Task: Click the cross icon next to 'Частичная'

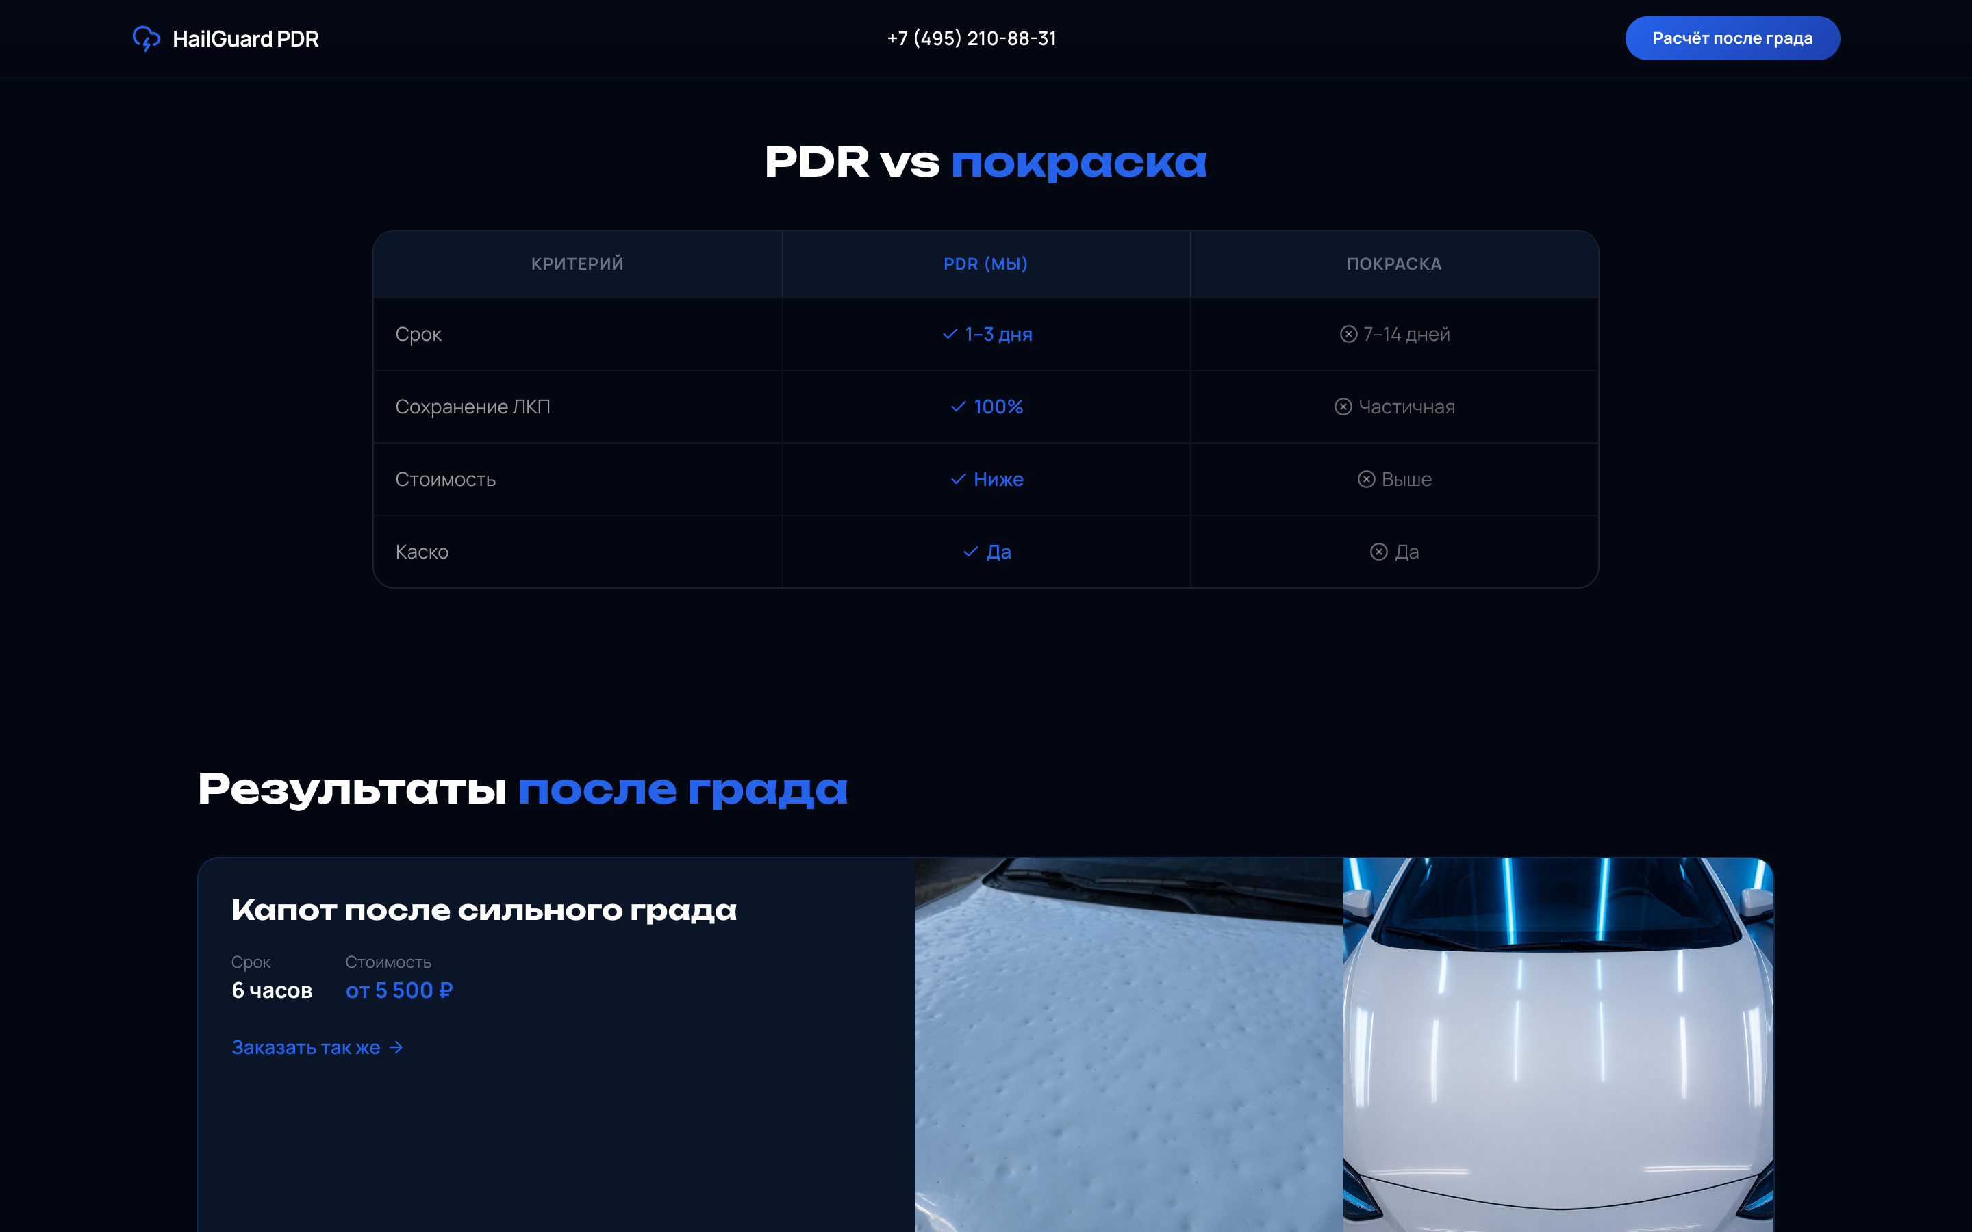Action: click(x=1343, y=407)
